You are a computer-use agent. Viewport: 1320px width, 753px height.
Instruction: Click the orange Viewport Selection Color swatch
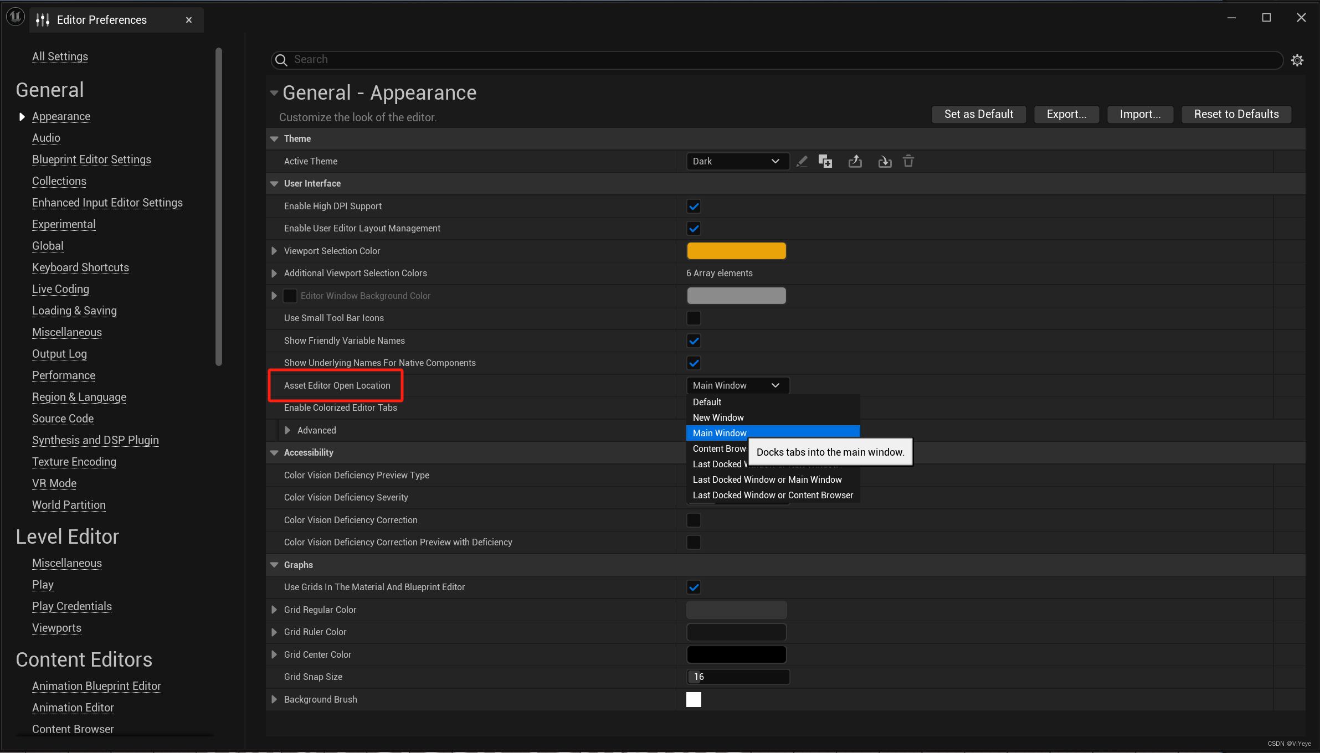click(736, 251)
